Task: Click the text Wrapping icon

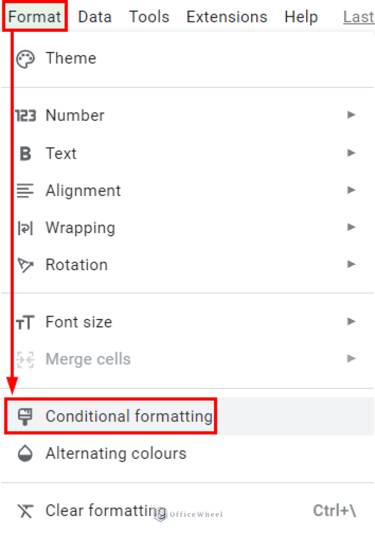Action: 25,228
